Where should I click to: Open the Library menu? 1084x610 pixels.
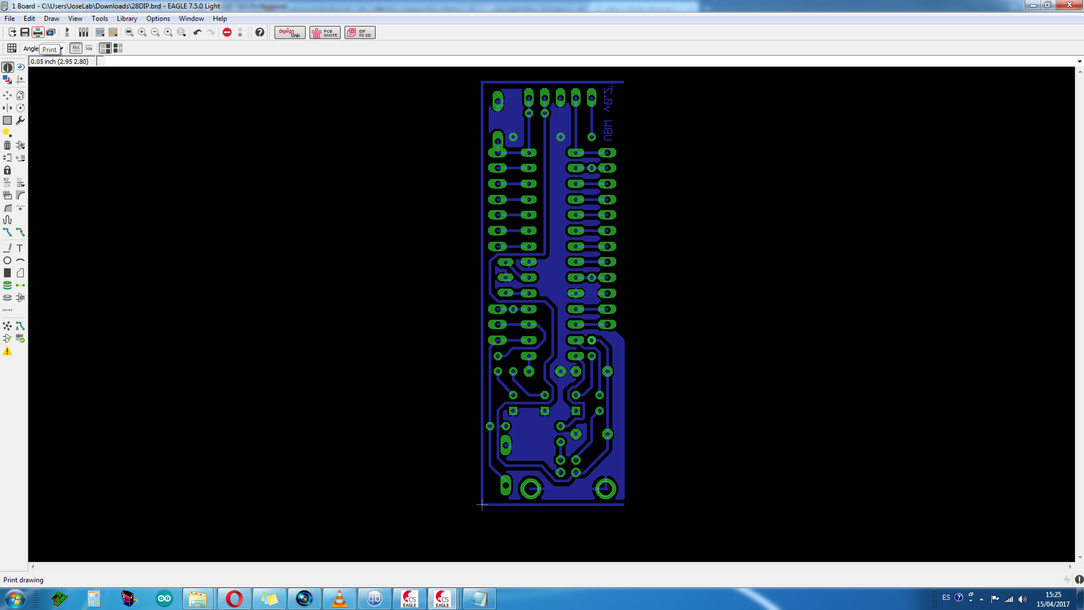point(127,18)
